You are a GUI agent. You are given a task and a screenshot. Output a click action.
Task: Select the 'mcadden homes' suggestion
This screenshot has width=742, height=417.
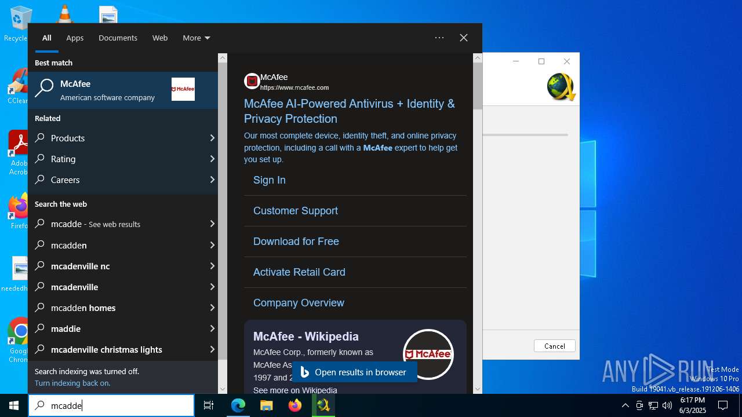[123, 308]
